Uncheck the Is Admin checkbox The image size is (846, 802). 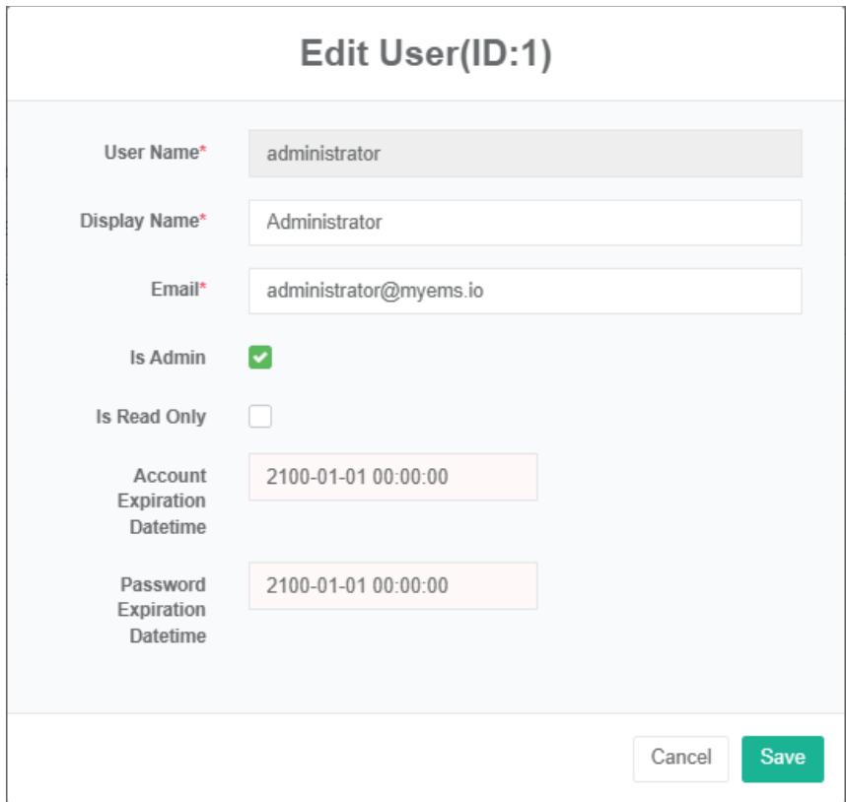click(260, 358)
